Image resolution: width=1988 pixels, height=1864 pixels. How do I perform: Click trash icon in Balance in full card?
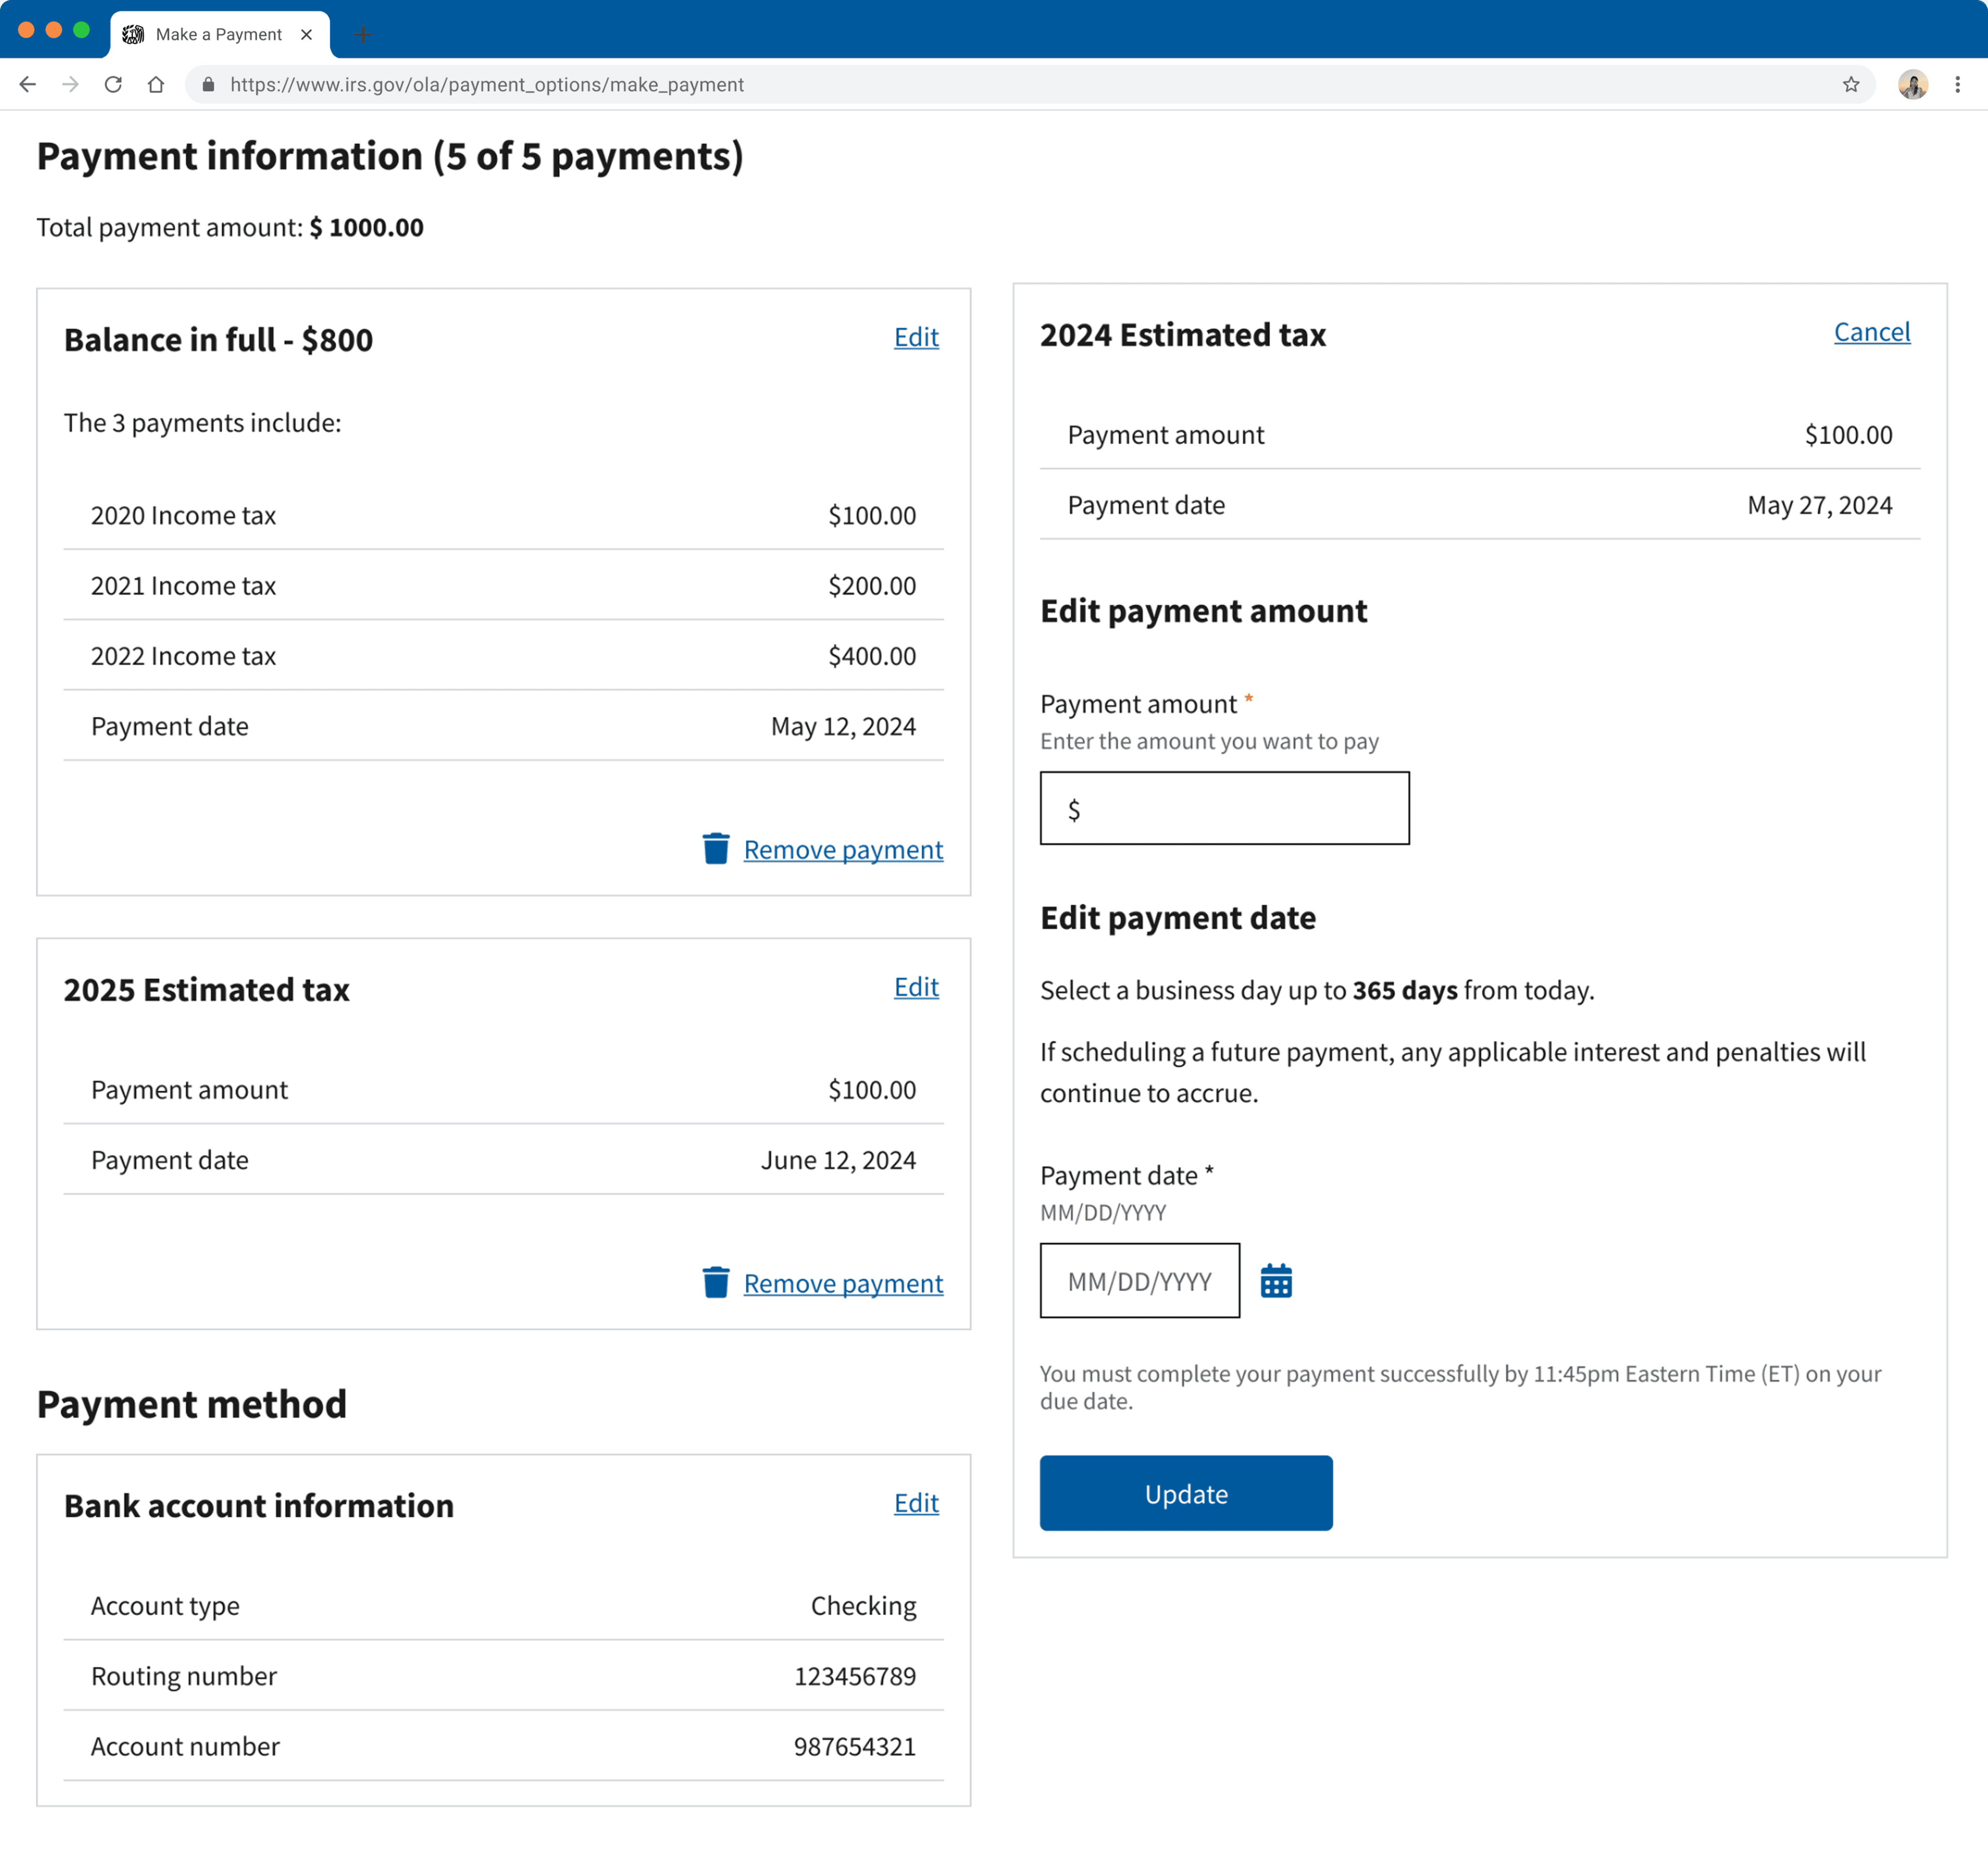point(716,849)
